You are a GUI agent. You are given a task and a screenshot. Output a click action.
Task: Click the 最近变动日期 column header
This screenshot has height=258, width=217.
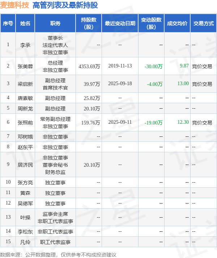pos(120,23)
